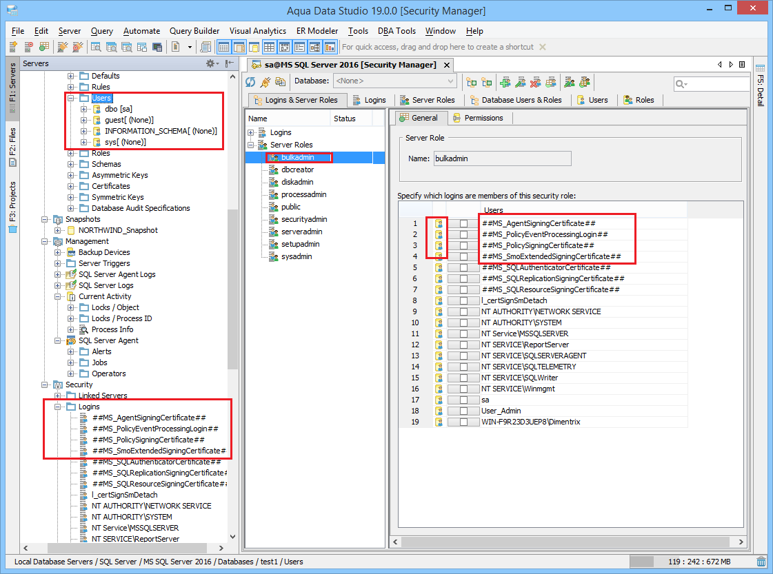Click the previous tab arrow at top right

(720, 65)
